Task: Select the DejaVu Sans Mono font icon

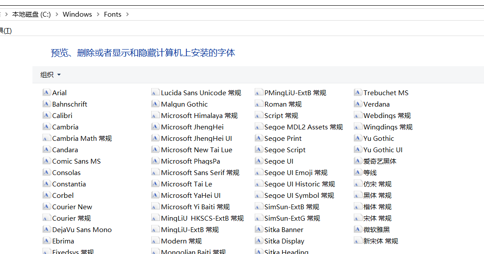Action: [46, 229]
